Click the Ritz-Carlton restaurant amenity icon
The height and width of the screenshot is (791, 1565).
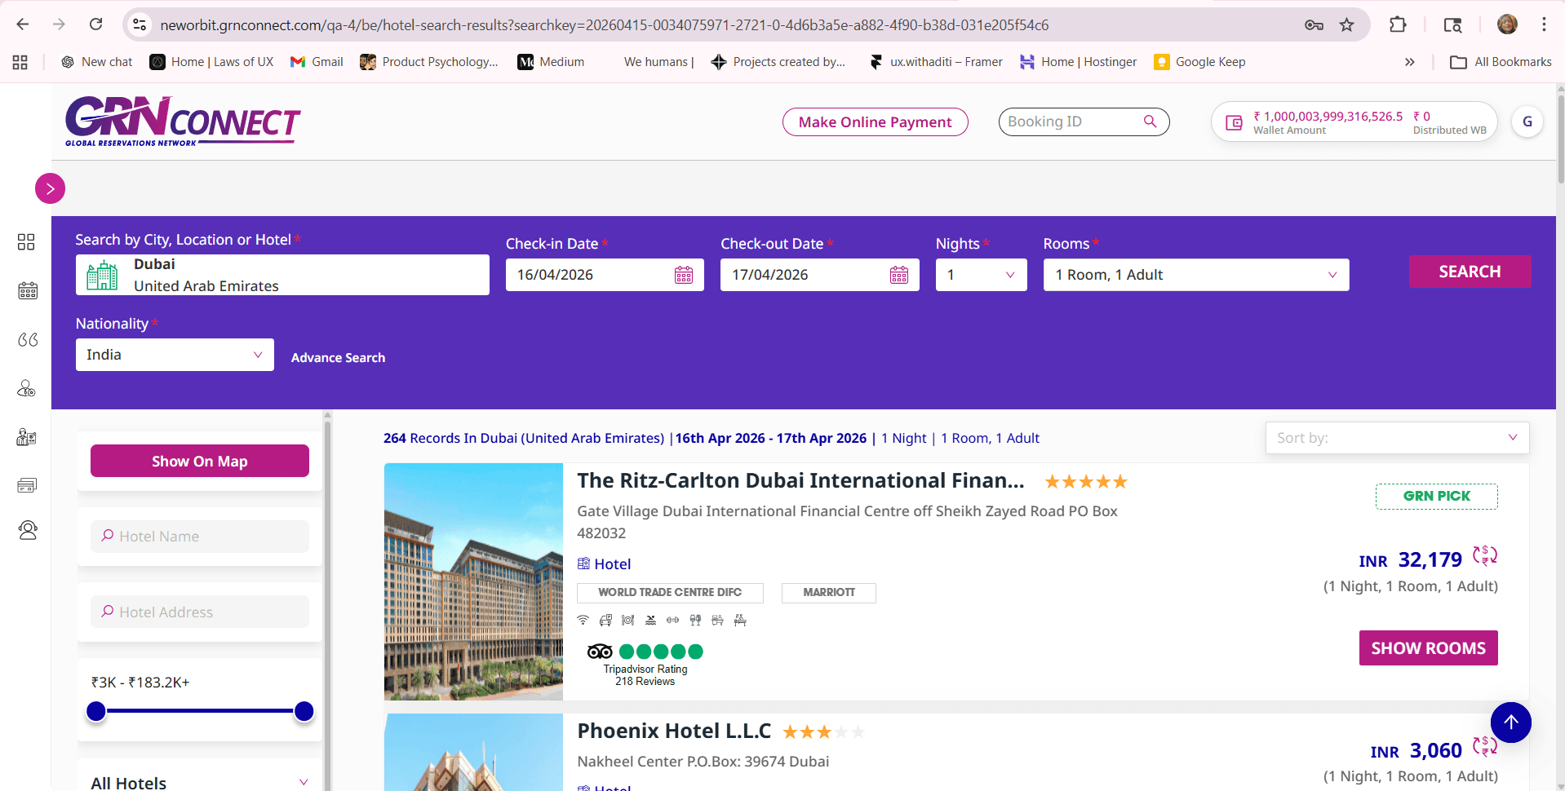[627, 621]
